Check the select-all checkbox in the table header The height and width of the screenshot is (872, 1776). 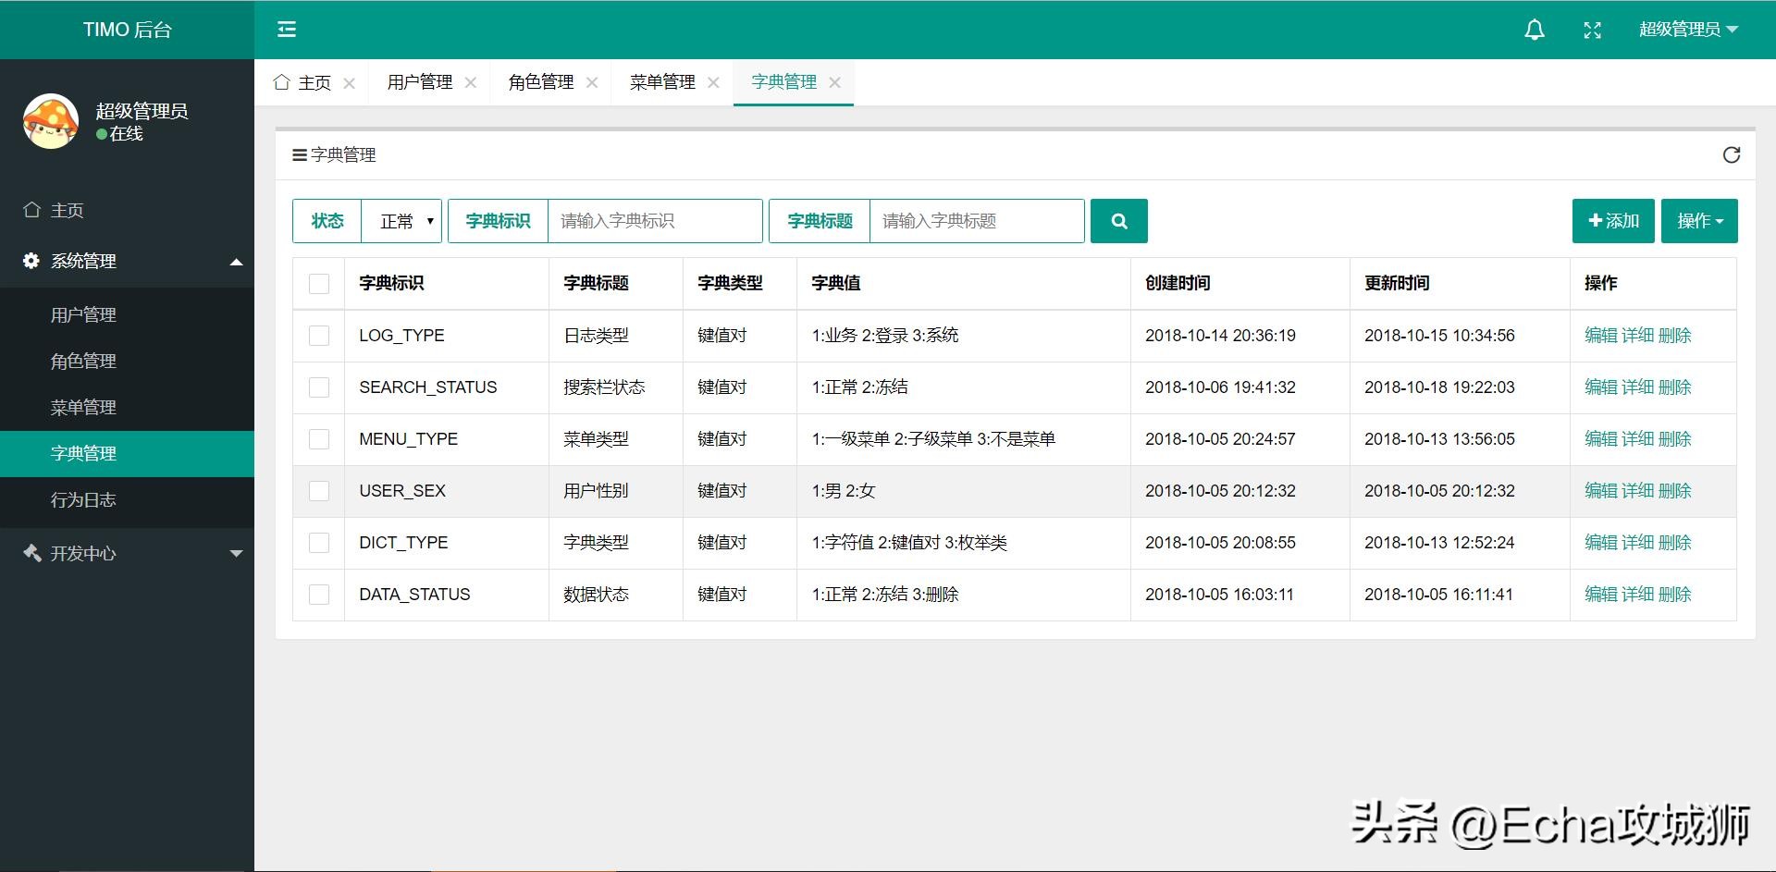coord(319,283)
